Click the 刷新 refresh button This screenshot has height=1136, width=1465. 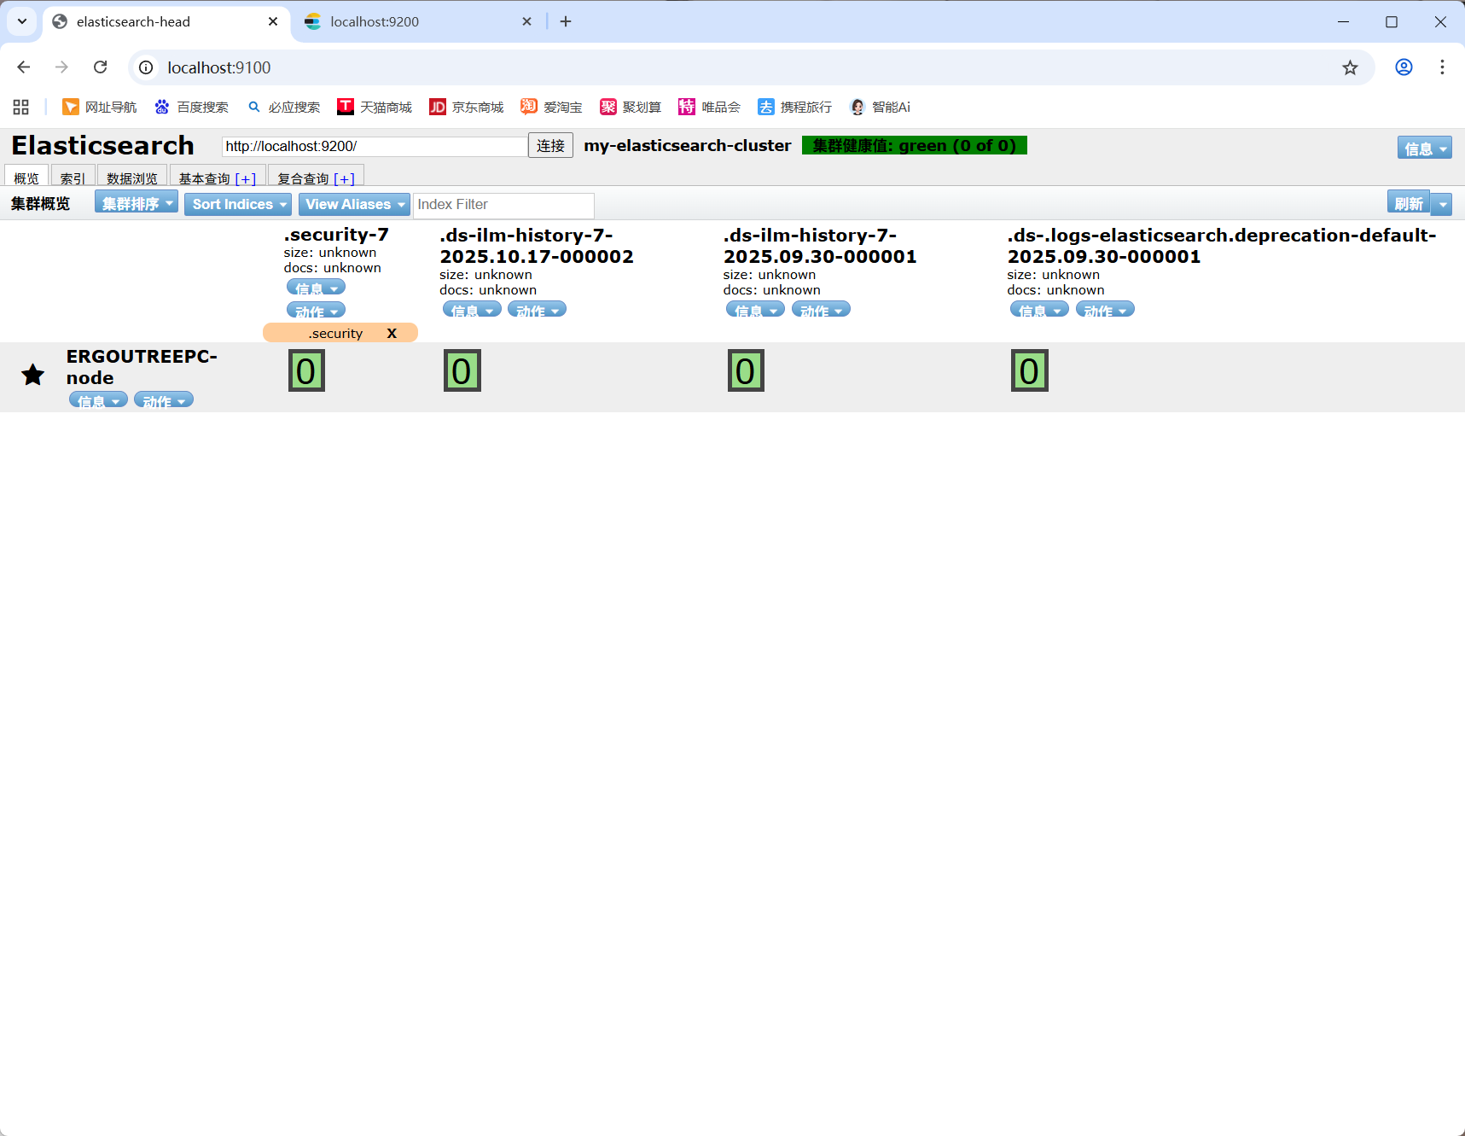pyautogui.click(x=1408, y=204)
